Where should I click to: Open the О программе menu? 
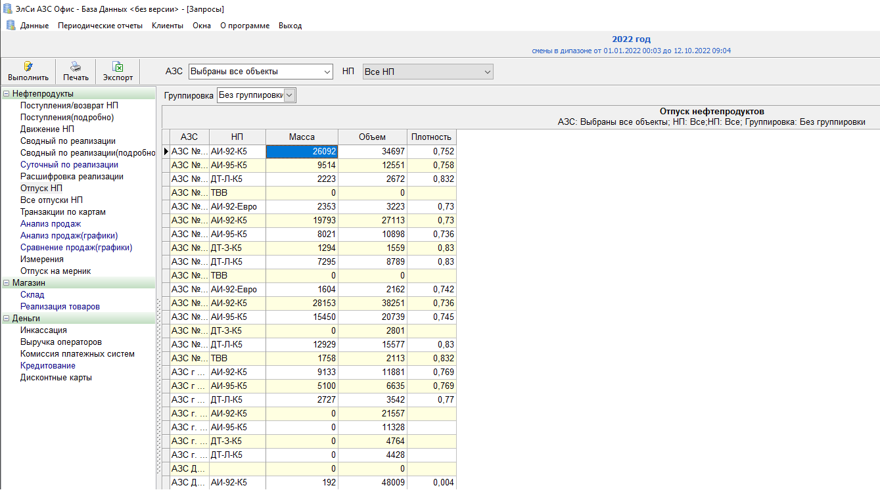click(244, 26)
